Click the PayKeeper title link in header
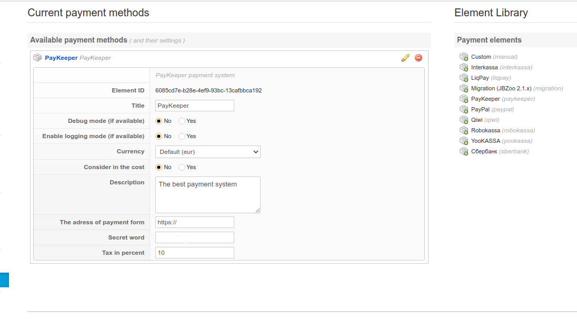 (x=61, y=58)
